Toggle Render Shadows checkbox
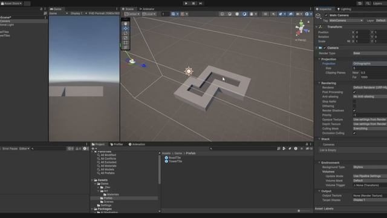This screenshot has width=387, height=218. (354, 110)
